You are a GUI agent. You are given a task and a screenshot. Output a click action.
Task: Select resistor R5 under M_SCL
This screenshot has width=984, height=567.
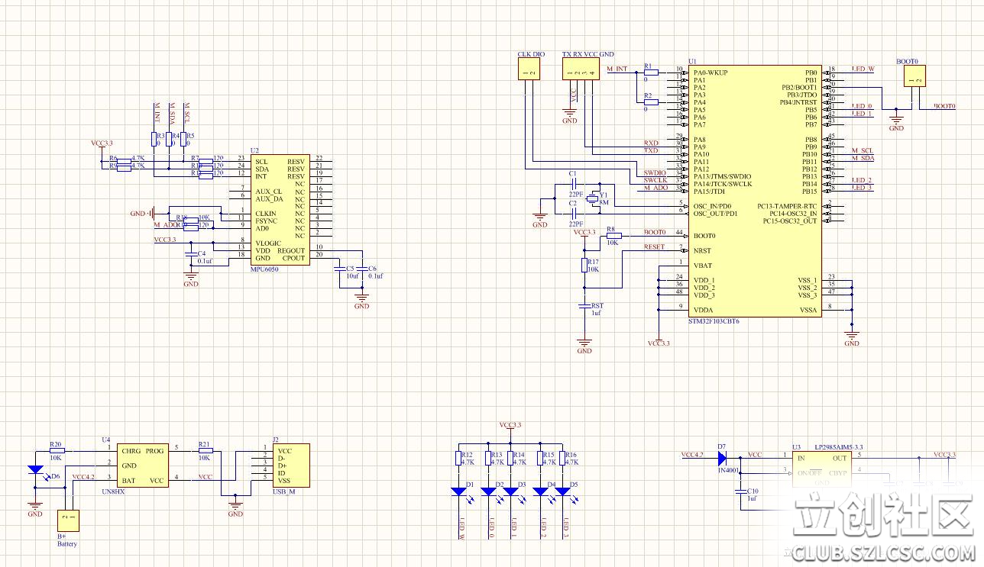point(183,138)
